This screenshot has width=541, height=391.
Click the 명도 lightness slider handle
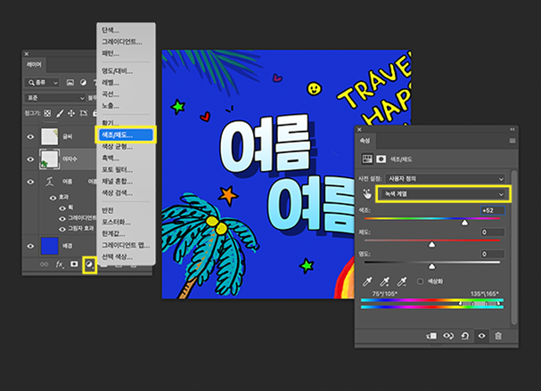431,266
